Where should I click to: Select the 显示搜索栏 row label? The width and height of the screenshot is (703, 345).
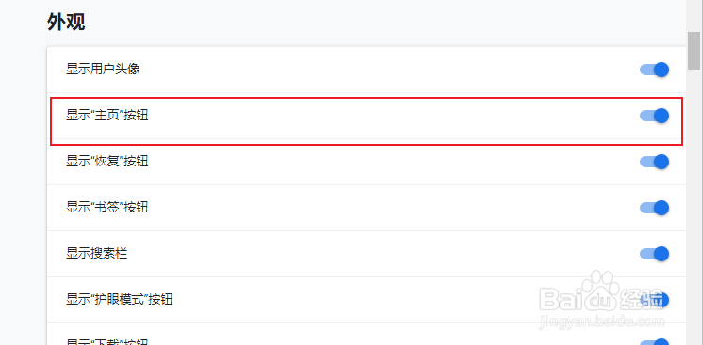click(x=97, y=254)
